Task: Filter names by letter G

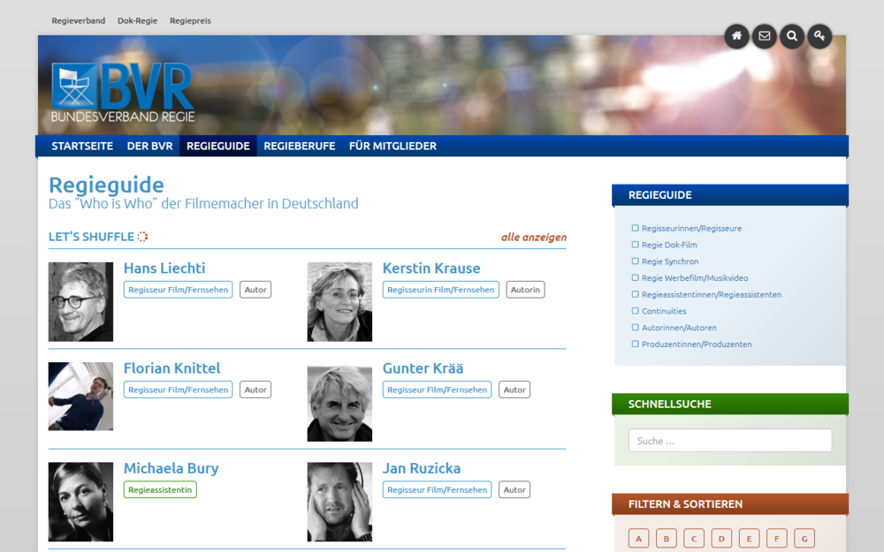Action: click(x=804, y=539)
